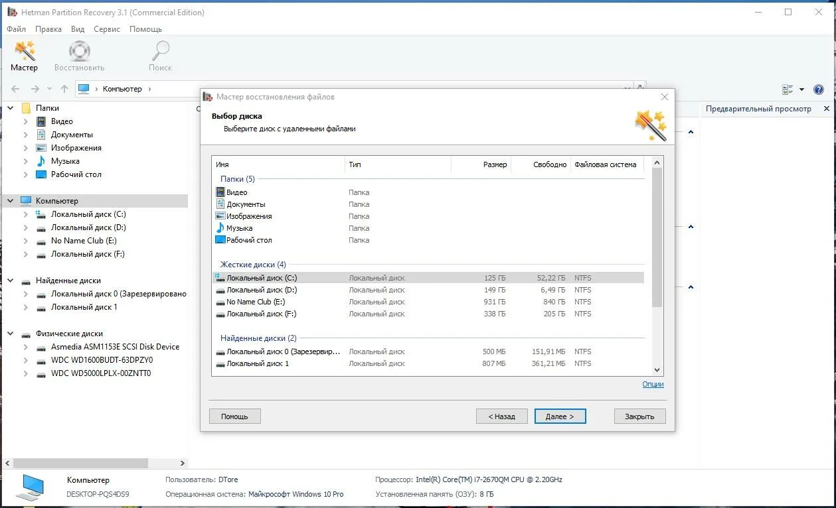Click Изображения icon in the left tree

pyautogui.click(x=41, y=148)
